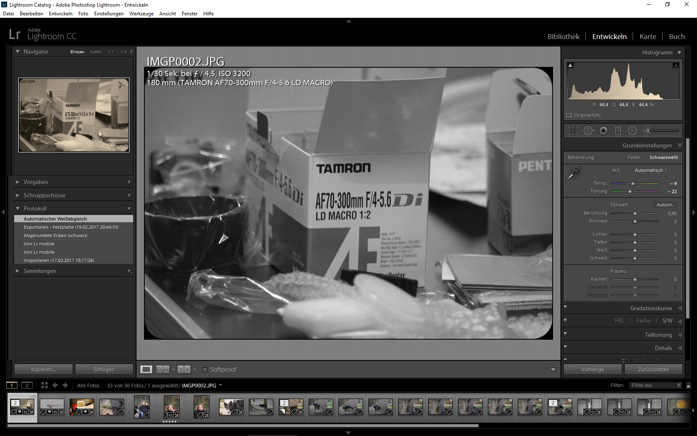Collapse the Histogramm panel
Viewport: 697px width, 436px height.
679,53
